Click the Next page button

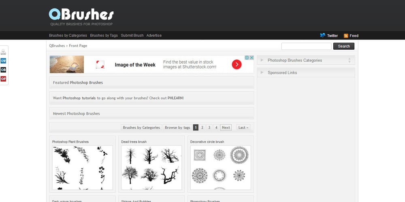[226, 127]
